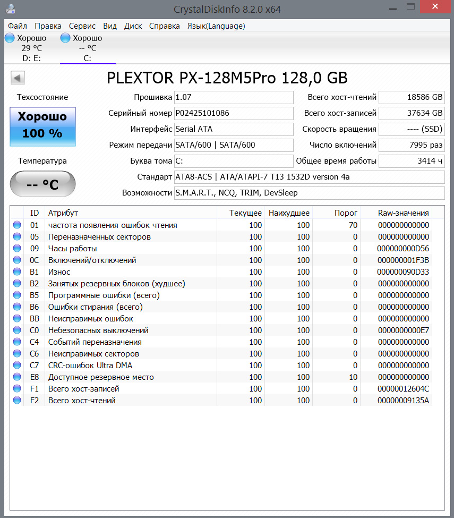
Task: Click status orb of attribute B2 row
Action: point(17,284)
